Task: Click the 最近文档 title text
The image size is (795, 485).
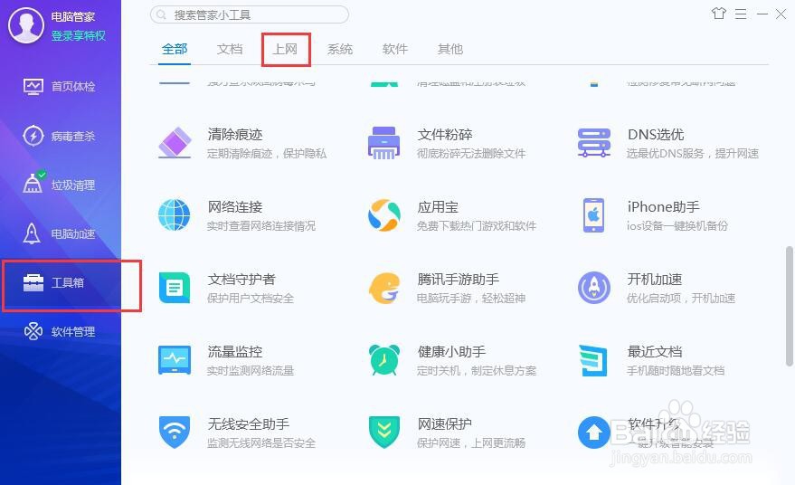Action: pyautogui.click(x=655, y=352)
